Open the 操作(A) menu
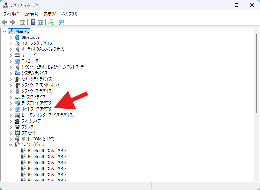Image resolution: width=260 pixels, height=190 pixels. [x=32, y=14]
